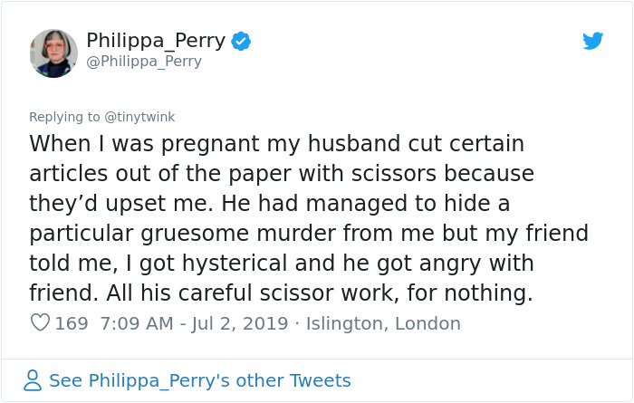Click the Twitter bird logo
The image size is (634, 403).
(592, 41)
